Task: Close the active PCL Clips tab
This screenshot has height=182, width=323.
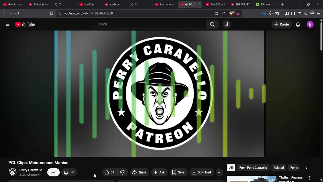Action: click(x=199, y=4)
